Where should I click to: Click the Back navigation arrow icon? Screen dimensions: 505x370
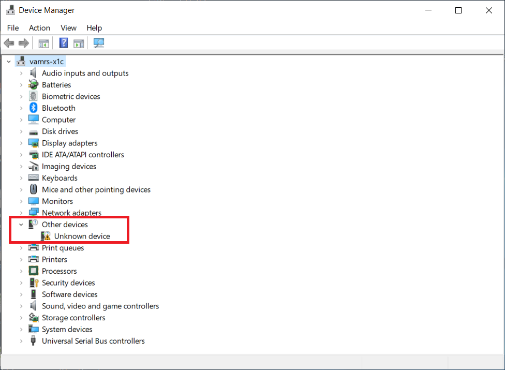pyautogui.click(x=9, y=43)
